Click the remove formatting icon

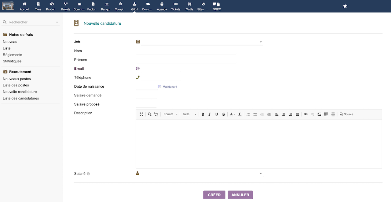240,114
